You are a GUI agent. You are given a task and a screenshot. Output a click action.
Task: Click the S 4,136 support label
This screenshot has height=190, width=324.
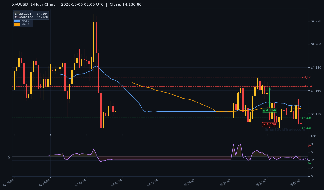click(307, 118)
